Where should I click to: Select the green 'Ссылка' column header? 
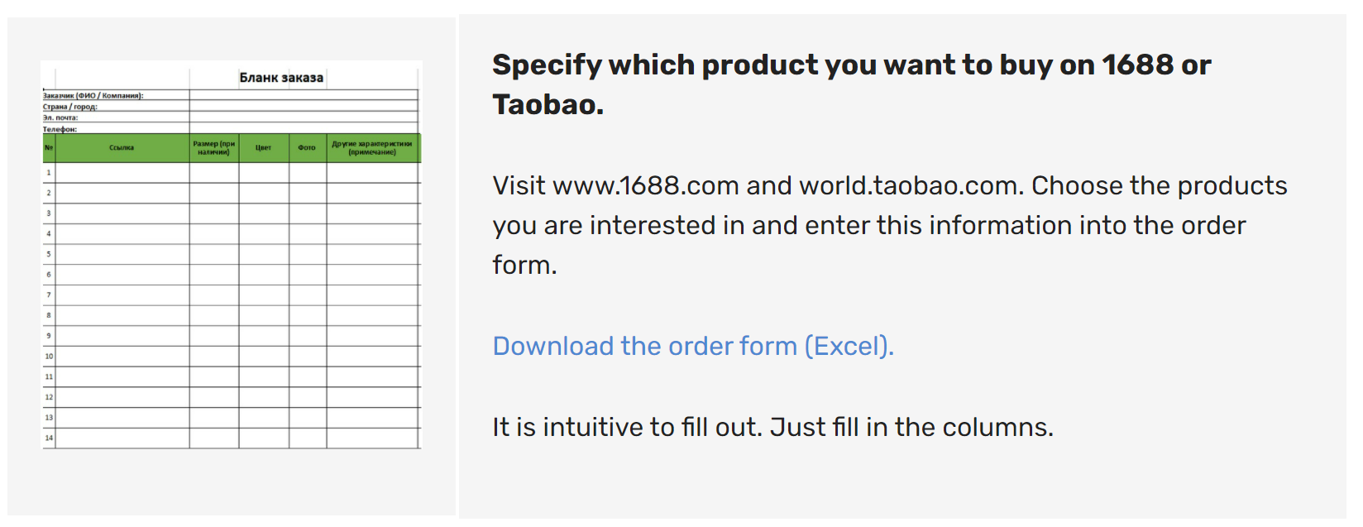coord(122,148)
